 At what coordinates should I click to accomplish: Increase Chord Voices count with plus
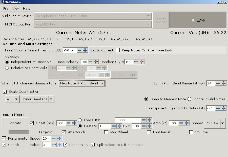click(59, 145)
